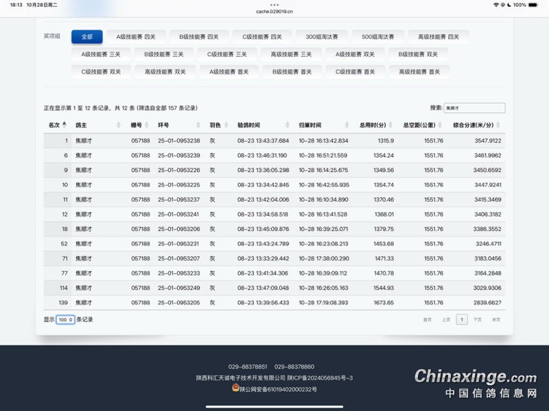Tap the three-dot multitasking icon at top
This screenshot has height=411, width=549.
point(274,4)
